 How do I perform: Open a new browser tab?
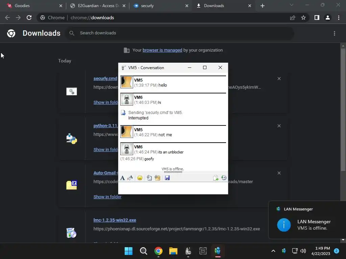tap(262, 6)
